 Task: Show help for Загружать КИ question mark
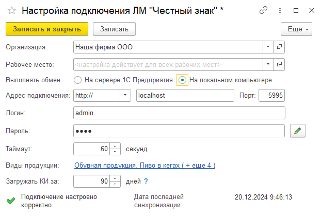[146, 181]
